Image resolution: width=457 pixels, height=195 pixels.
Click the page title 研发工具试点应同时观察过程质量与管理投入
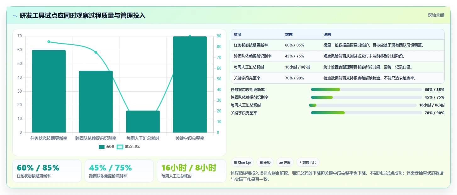pos(82,15)
